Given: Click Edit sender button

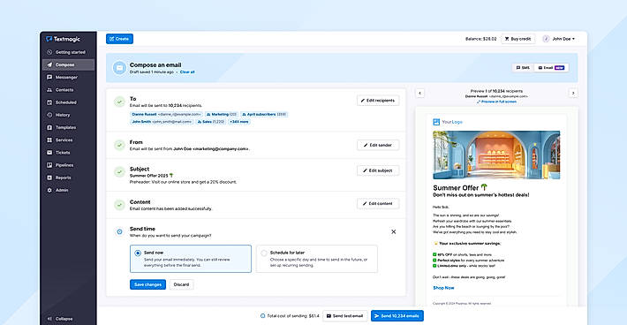Looking at the screenshot, I should coord(378,145).
